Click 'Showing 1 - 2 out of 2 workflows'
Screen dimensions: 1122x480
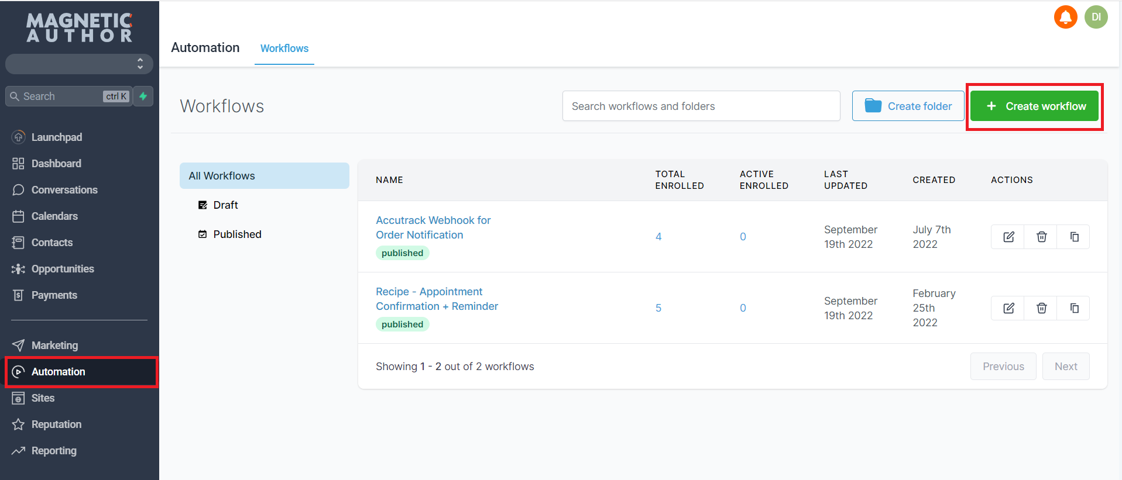(x=455, y=367)
